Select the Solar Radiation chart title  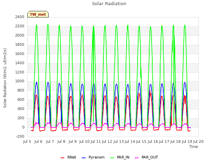coord(109,4)
